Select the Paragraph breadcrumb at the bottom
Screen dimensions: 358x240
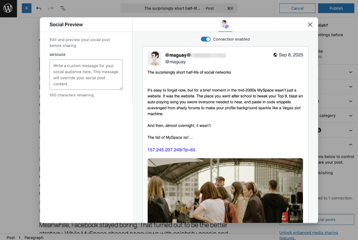point(34,237)
